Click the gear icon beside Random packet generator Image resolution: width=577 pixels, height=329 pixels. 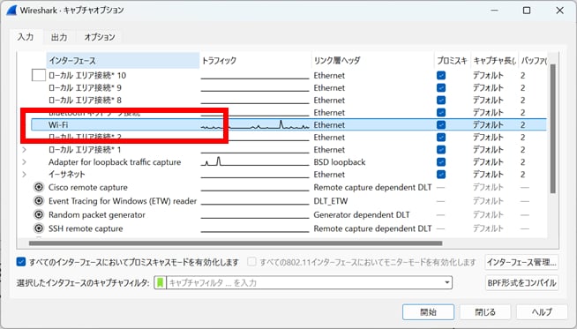click(39, 214)
